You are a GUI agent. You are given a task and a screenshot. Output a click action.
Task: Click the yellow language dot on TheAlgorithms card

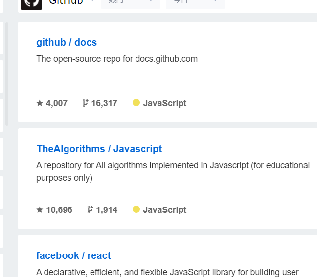coord(136,209)
